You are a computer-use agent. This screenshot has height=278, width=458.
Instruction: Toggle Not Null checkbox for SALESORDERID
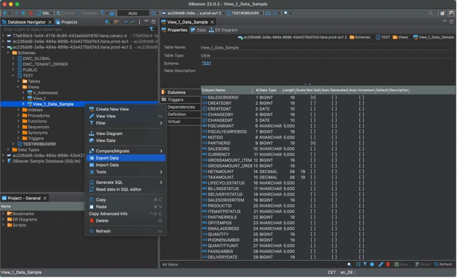(x=313, y=97)
